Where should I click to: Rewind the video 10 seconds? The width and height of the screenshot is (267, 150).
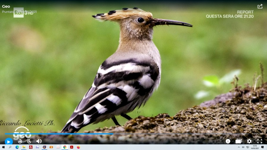tap(20, 141)
